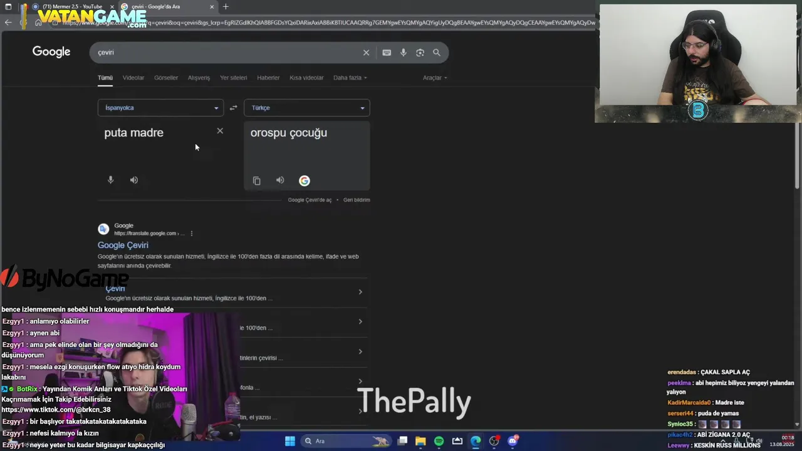Listen to the Spanish source text

point(134,180)
